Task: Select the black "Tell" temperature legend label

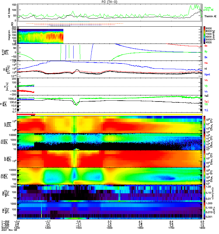Action: [x=206, y=96]
